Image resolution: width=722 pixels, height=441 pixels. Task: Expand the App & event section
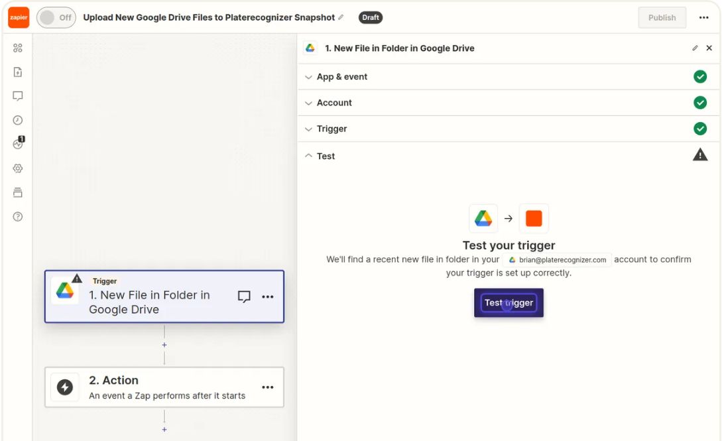click(342, 77)
